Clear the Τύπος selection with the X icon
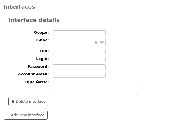 [x=96, y=43]
